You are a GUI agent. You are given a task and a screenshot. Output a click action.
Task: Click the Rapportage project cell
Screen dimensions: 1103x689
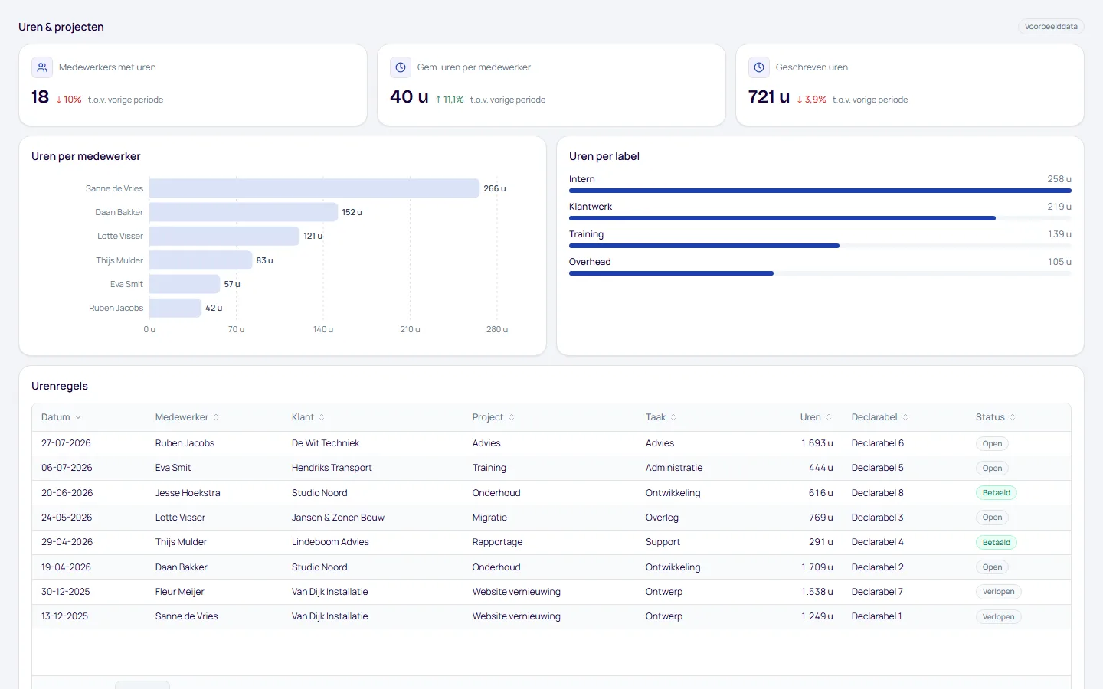(x=497, y=542)
